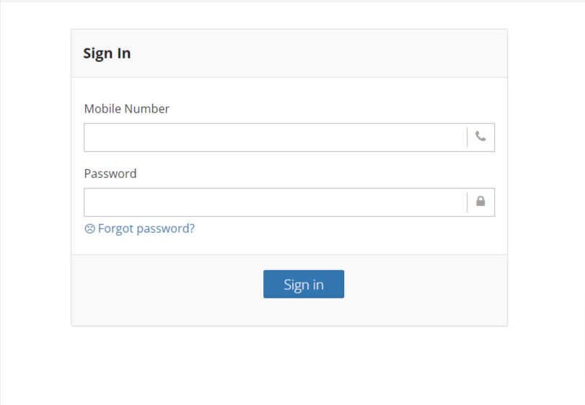
Task: Click the sad face icon beside Forgot password
Action: (90, 228)
